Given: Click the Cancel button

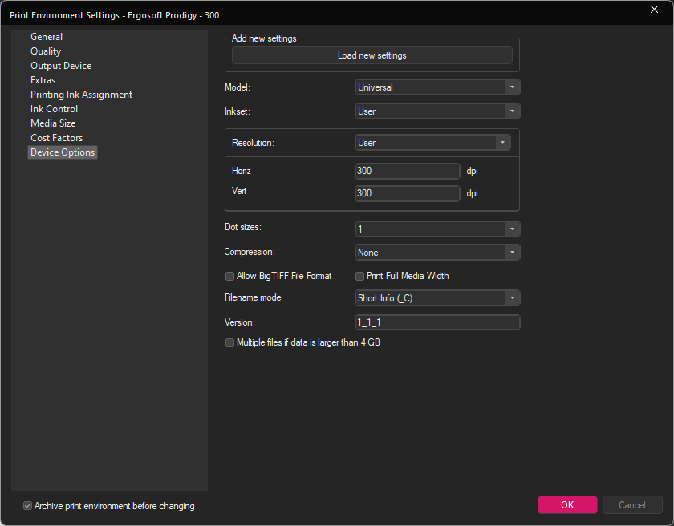Looking at the screenshot, I should [632, 505].
